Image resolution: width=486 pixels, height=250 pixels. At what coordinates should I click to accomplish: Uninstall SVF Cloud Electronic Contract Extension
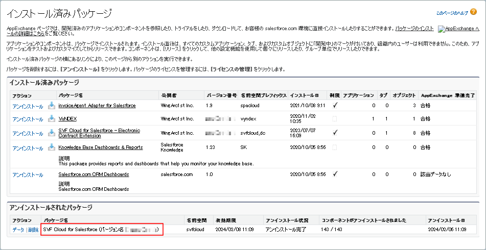coord(28,134)
